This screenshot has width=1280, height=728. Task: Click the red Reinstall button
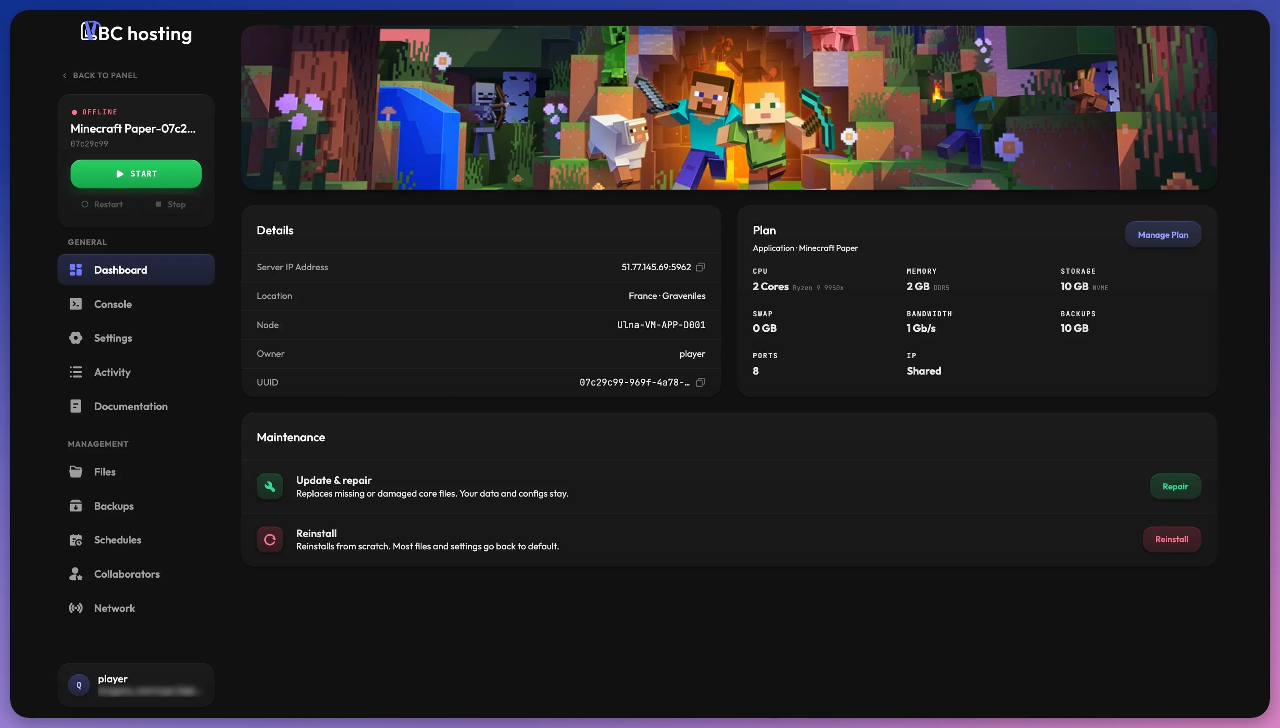1171,539
